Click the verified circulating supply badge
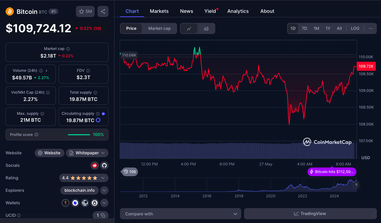The image size is (381, 223). tap(103, 114)
